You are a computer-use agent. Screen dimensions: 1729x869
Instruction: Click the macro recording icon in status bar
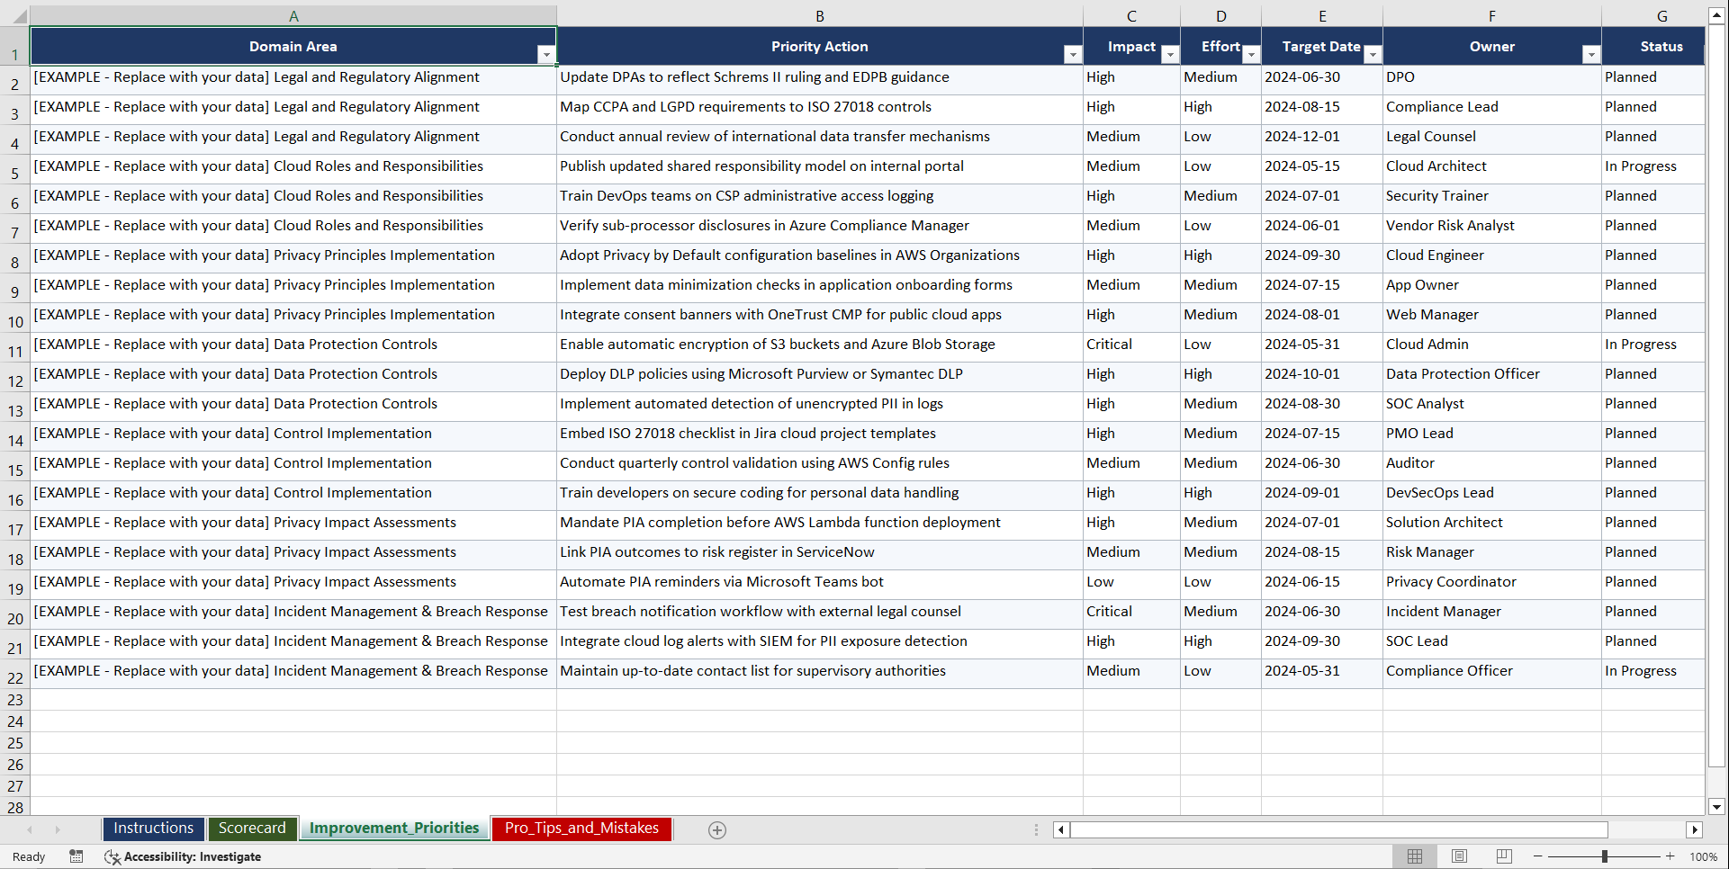pyautogui.click(x=77, y=856)
